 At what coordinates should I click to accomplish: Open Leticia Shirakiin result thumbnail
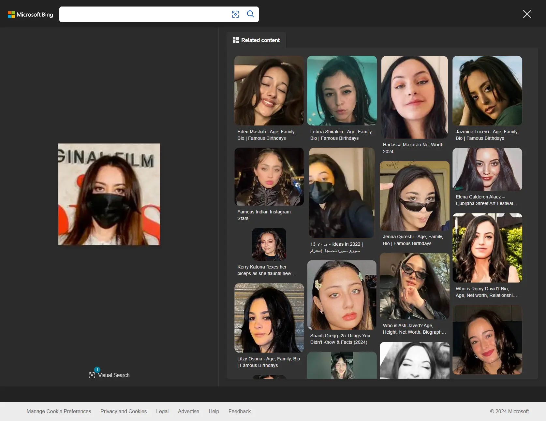coord(342,91)
